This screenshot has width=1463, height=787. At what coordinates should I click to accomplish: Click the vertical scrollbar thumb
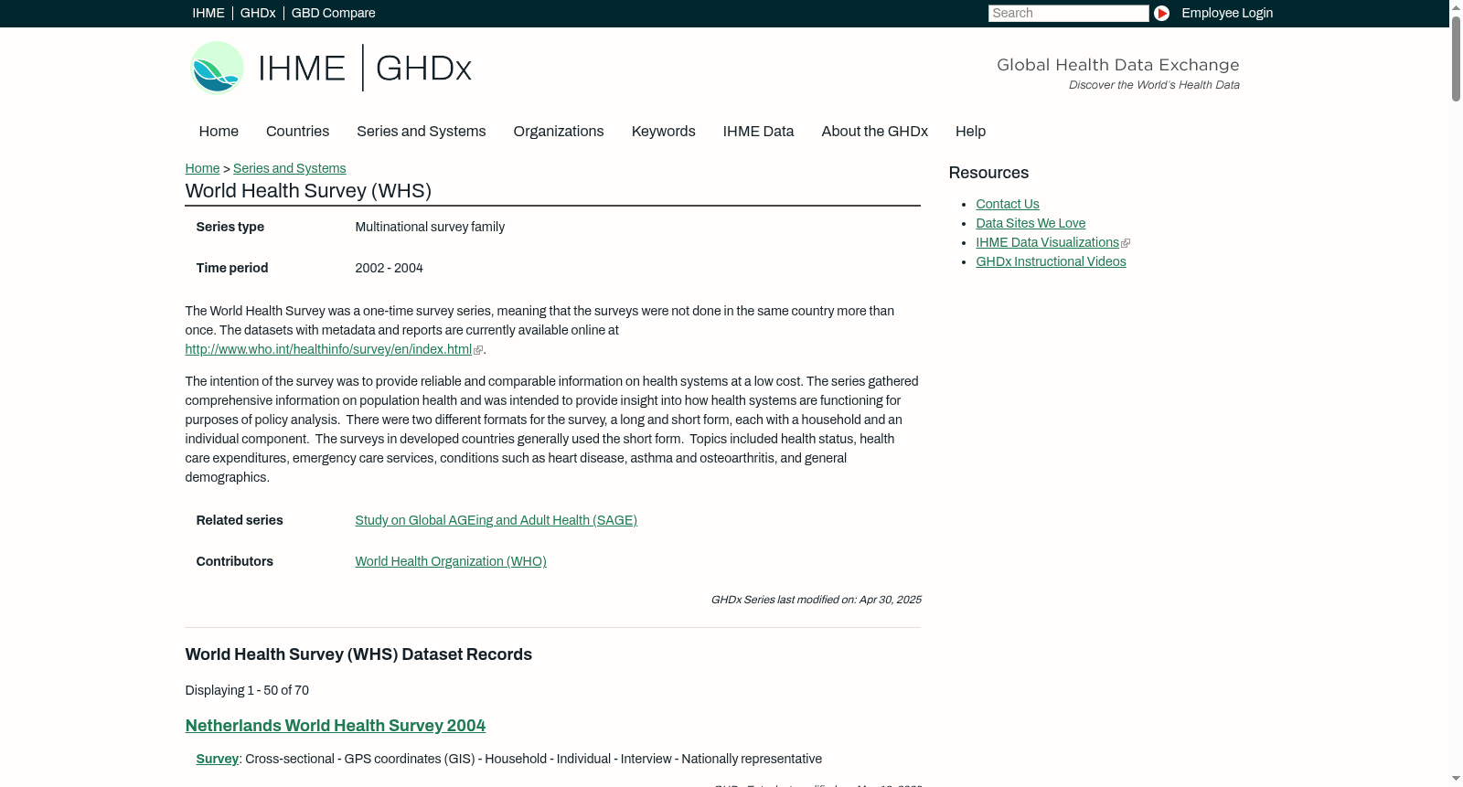point(1456,58)
